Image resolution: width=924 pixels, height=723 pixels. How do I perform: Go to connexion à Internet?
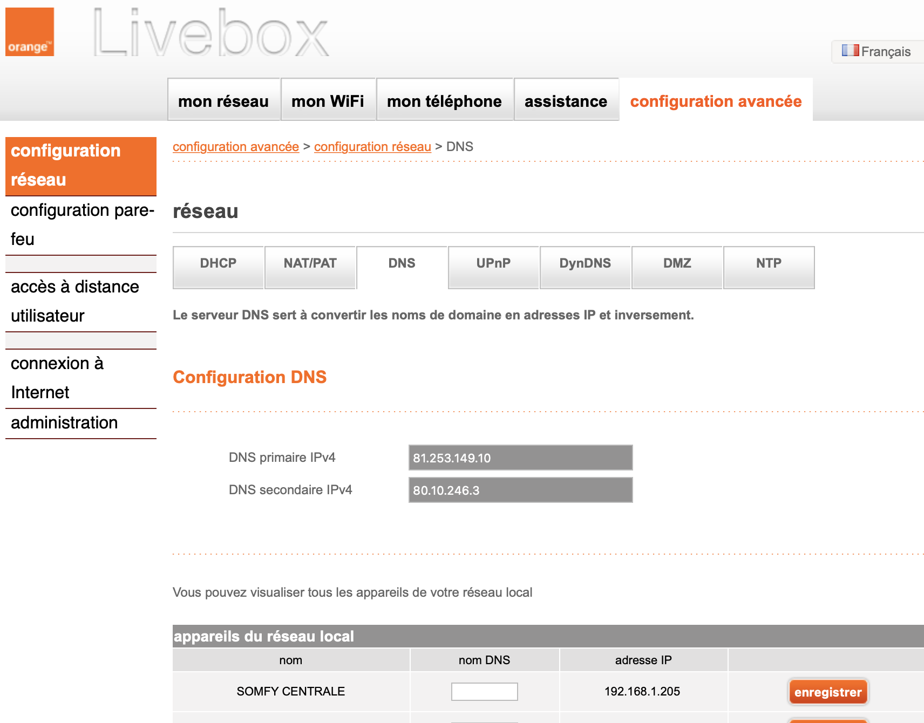(x=81, y=378)
